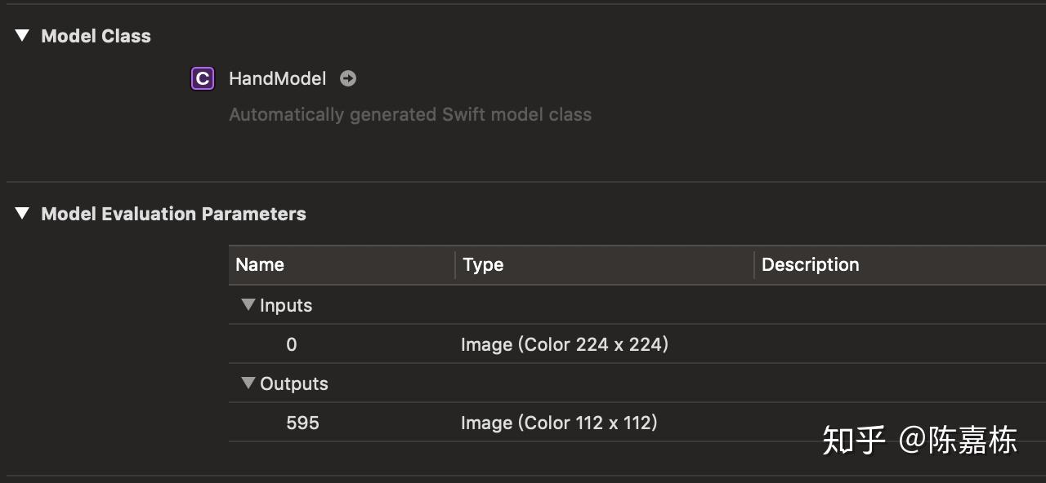Image resolution: width=1046 pixels, height=483 pixels.
Task: Collapse the Model Evaluation Parameters section
Action: click(23, 214)
